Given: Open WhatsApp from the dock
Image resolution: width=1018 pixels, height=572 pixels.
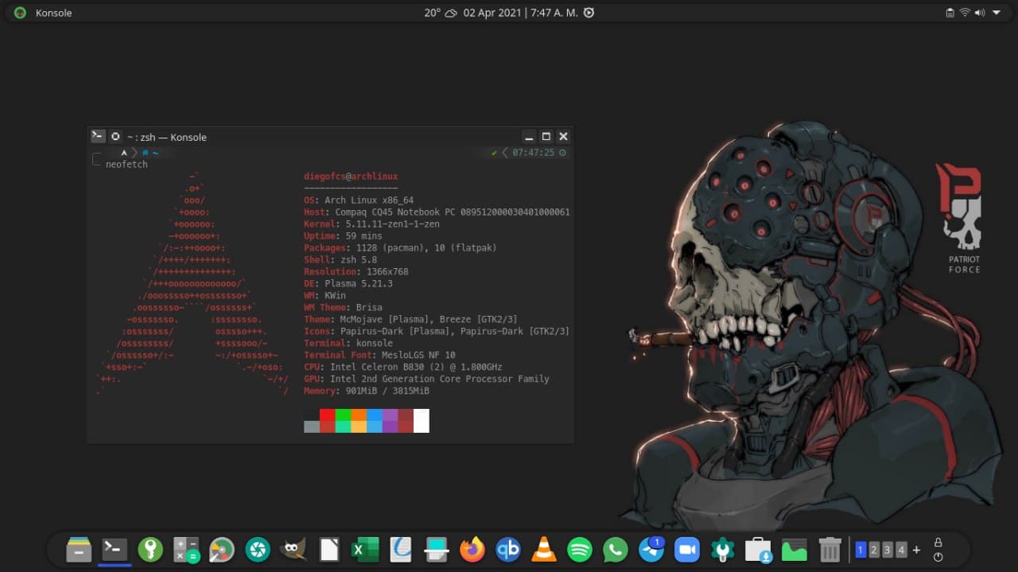Looking at the screenshot, I should [x=616, y=550].
